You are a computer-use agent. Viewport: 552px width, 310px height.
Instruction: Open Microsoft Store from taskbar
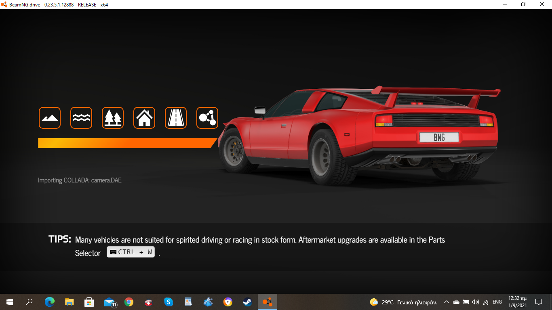[89, 302]
